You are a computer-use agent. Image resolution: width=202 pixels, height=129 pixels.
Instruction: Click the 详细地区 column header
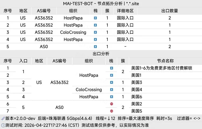(x=125, y=11)
